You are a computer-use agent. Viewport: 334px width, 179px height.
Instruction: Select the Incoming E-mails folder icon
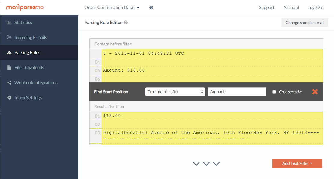pyautogui.click(x=9, y=37)
